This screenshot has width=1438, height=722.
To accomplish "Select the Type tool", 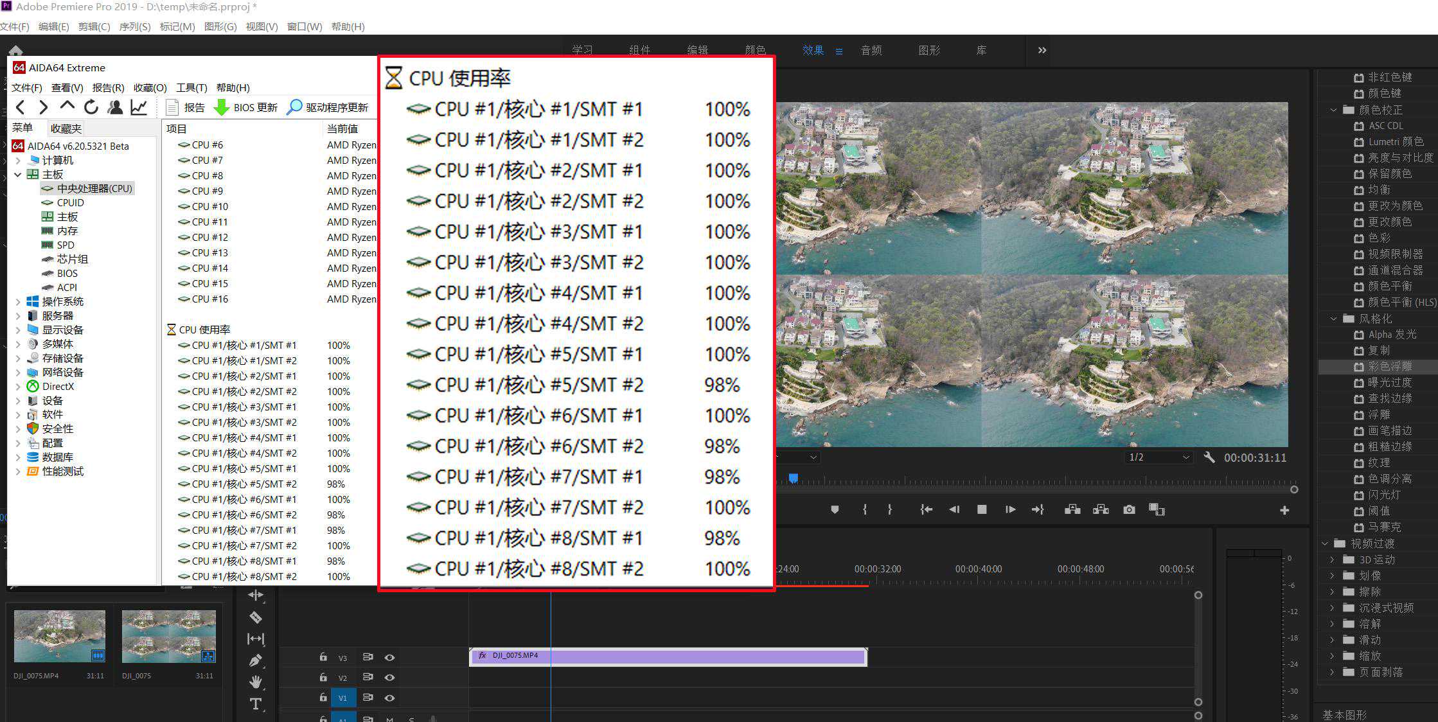I will (255, 704).
